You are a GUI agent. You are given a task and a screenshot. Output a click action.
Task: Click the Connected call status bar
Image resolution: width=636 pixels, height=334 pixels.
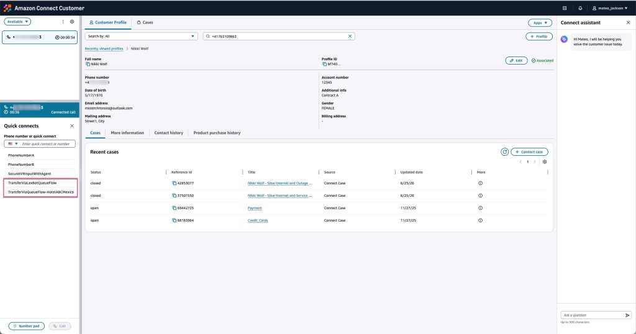pos(40,109)
